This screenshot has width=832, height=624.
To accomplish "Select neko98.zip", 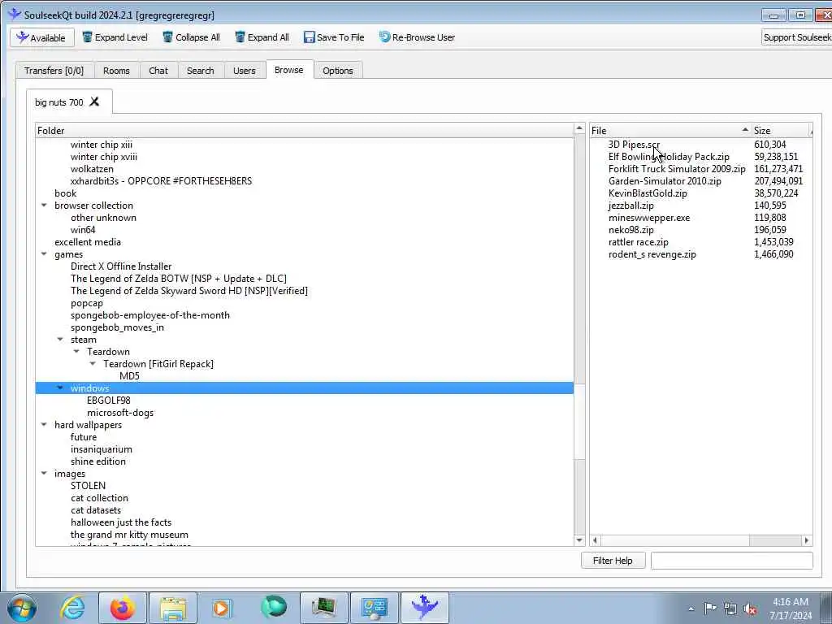I will (x=630, y=230).
